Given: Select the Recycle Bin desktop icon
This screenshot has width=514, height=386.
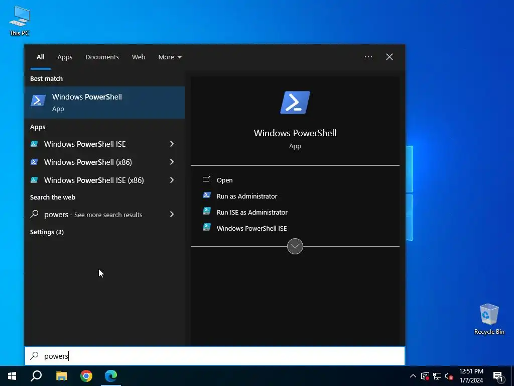Looking at the screenshot, I should [489, 319].
